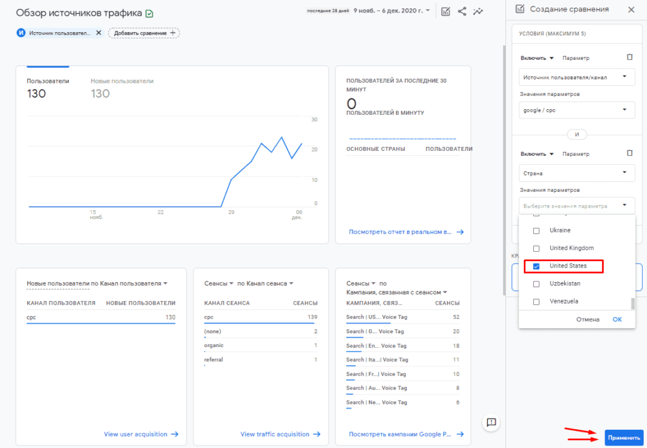Open 'Посмотреть отчет в реальном в...' link
This screenshot has height=448, width=647.
(x=406, y=232)
